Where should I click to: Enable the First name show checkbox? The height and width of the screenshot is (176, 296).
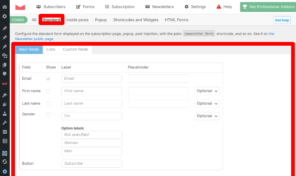[48, 91]
